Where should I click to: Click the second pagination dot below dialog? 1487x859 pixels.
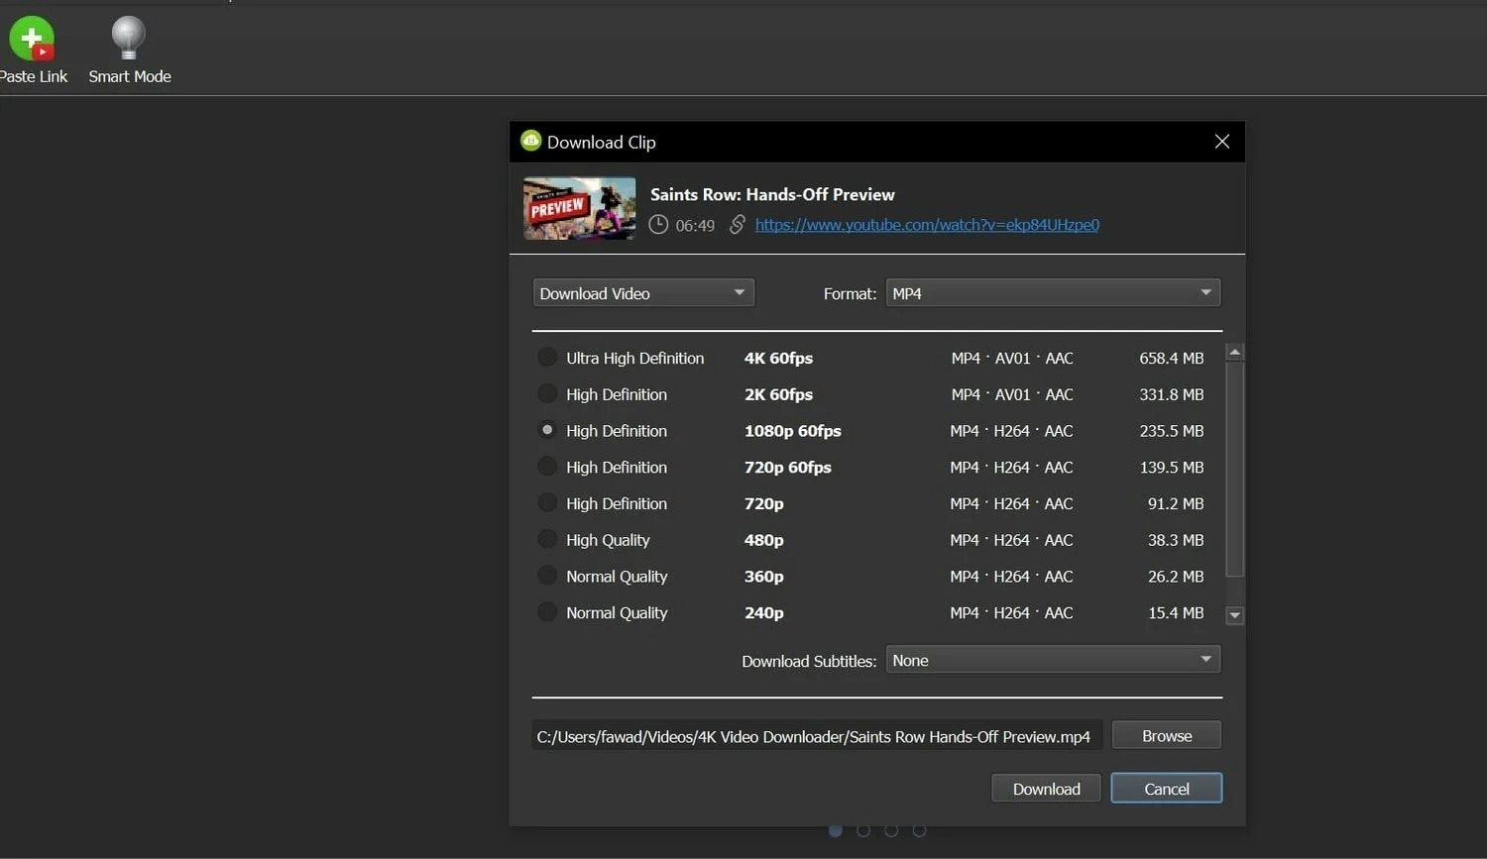863,830
